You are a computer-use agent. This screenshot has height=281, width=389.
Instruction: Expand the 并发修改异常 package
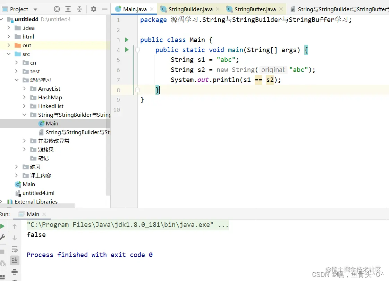24,141
